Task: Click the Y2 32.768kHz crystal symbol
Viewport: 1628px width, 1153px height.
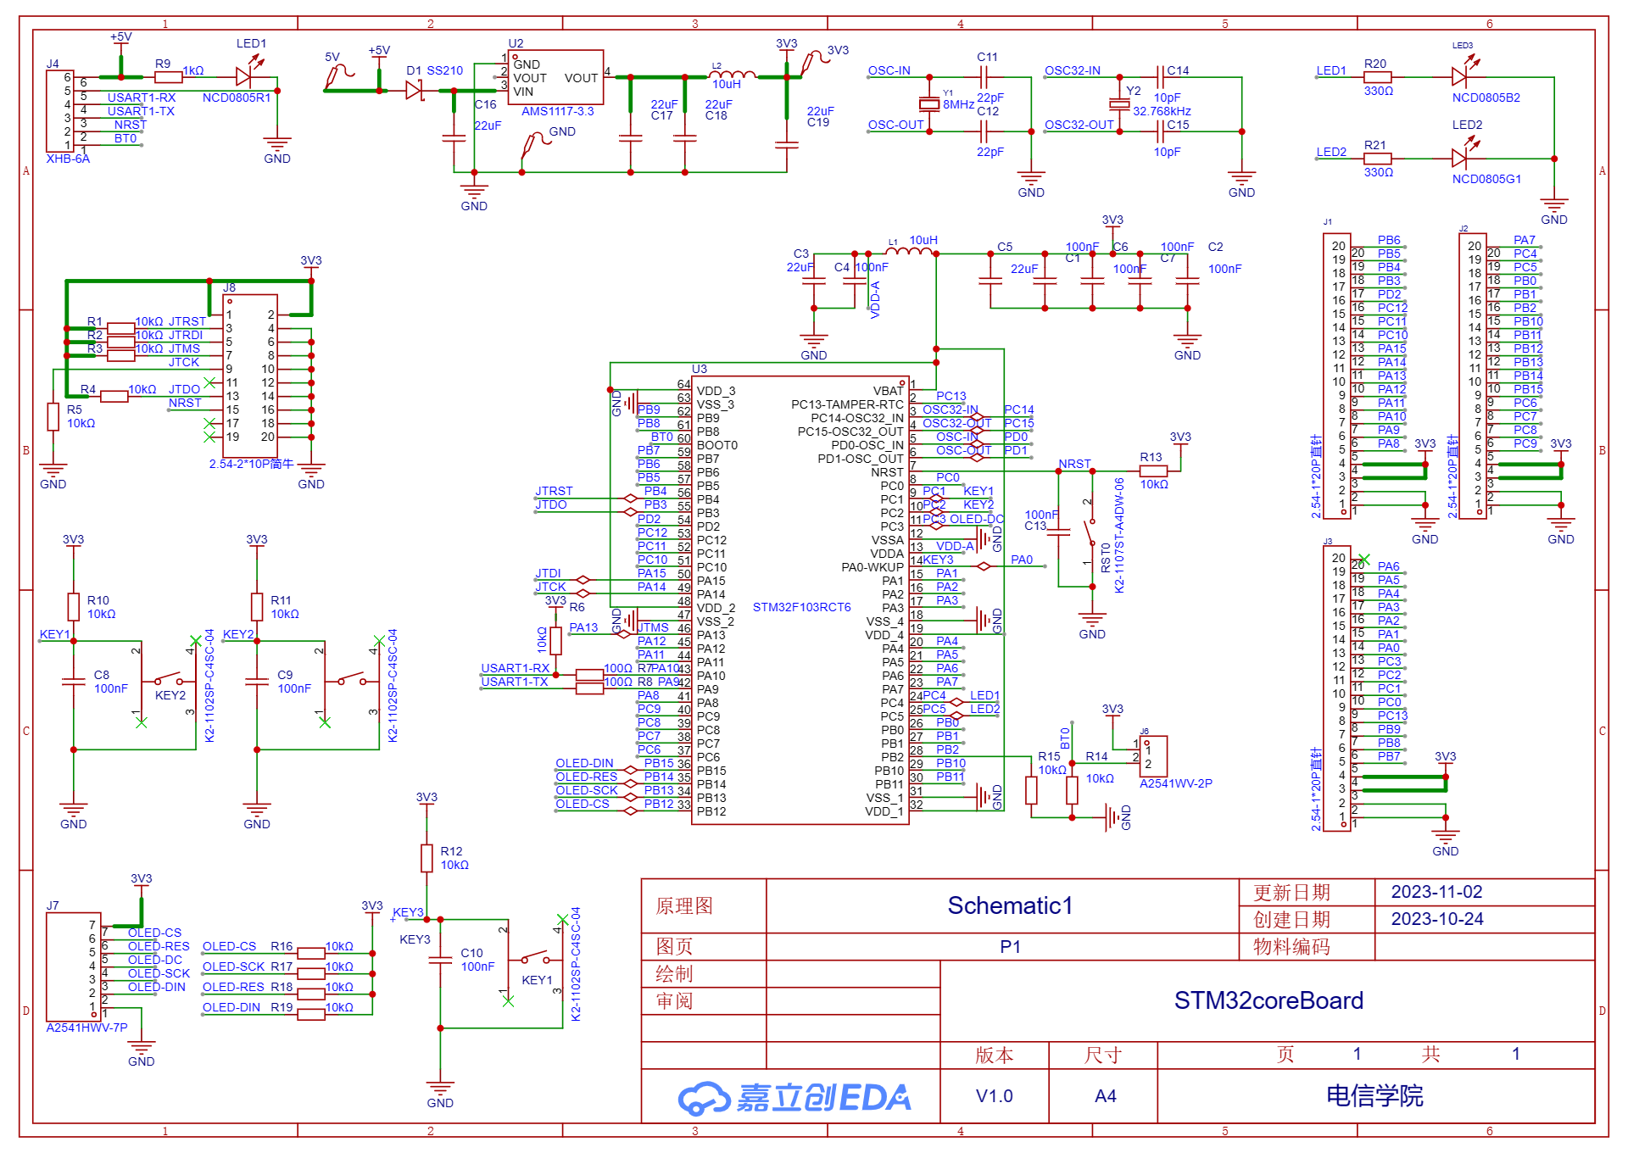Action: click(1119, 104)
